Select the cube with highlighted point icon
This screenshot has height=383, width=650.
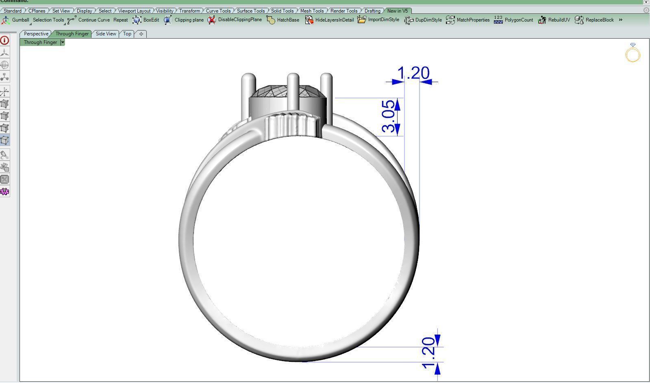(x=5, y=104)
